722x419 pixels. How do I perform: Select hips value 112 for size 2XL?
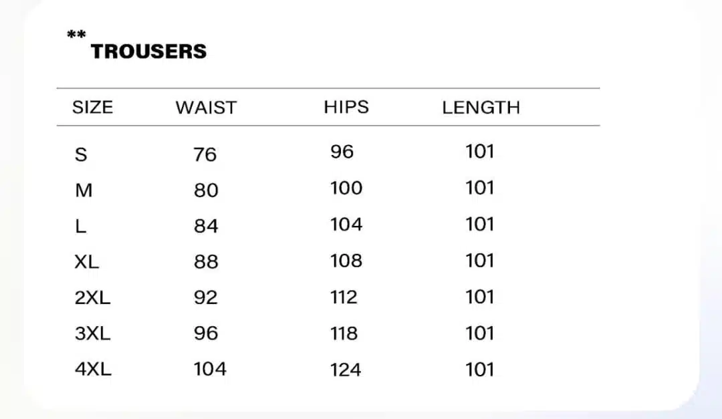344,297
